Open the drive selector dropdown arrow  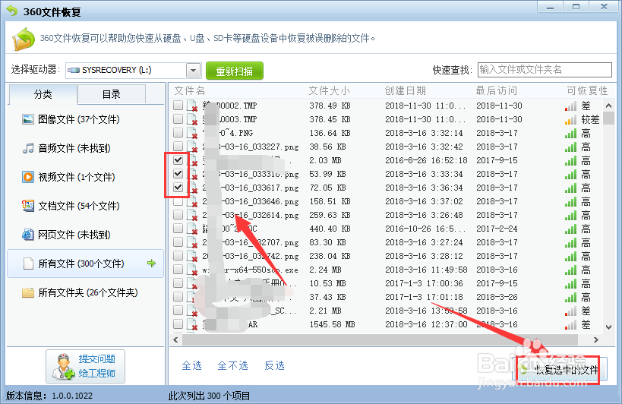(193, 71)
